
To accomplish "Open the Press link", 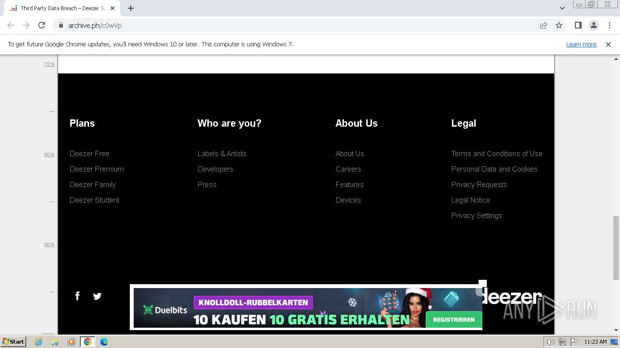I will tap(207, 185).
